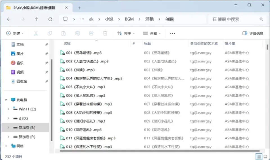Image resolution: width=270 pixels, height=160 pixels.
Task: Expand the Network (网络) node
Action: pos(6,146)
